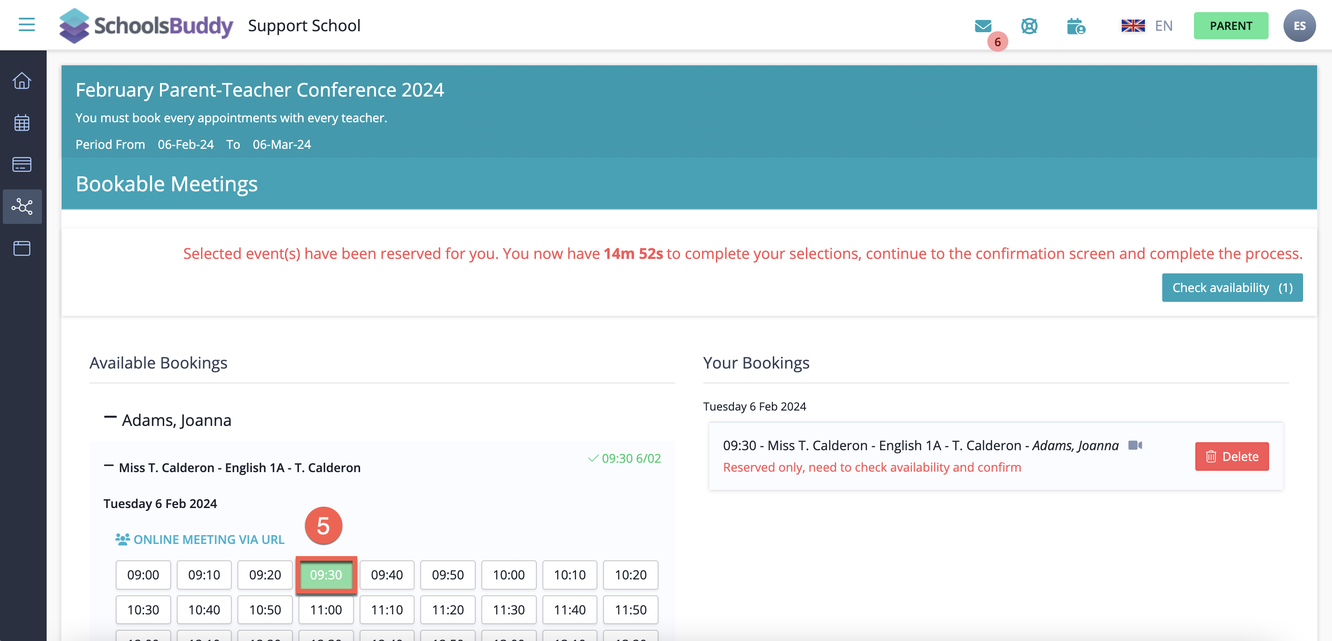
Task: Open the Payments card icon in sidebar
Action: click(22, 165)
